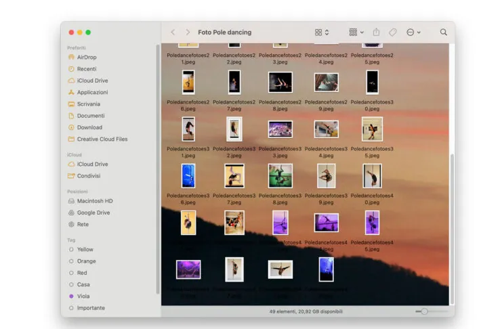Select the Orange tag in sidebar

pos(86,261)
